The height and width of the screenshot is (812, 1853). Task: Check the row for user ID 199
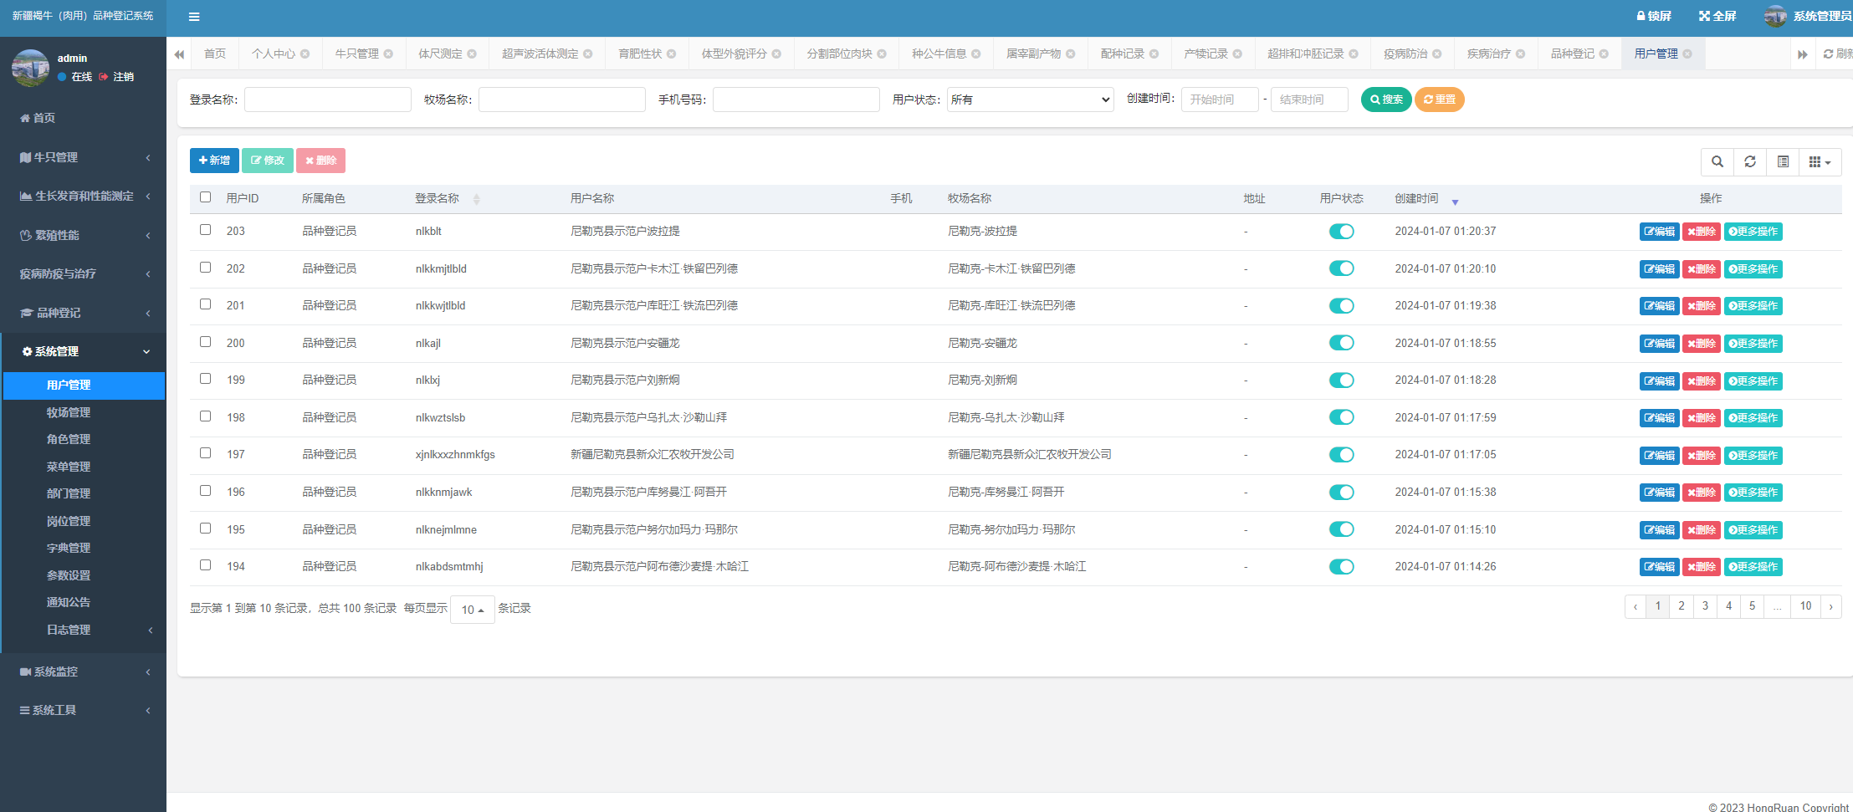(x=205, y=379)
